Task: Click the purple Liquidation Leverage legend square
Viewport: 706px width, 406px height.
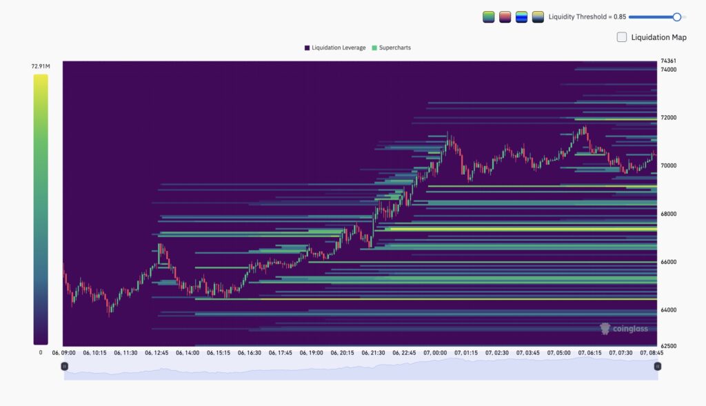Action: tap(307, 48)
